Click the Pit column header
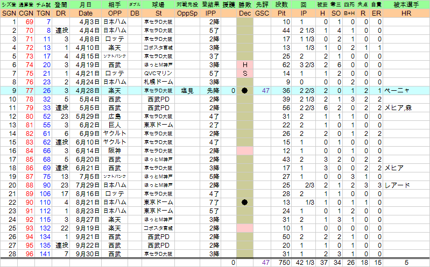The width and height of the screenshot is (430, 267). click(281, 13)
